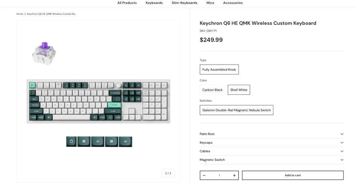Open the Mice menu item
The image size is (355, 183).
(x=210, y=3)
